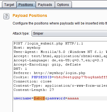Click the password value aaaaa
The image size is (107, 112).
(73, 98)
